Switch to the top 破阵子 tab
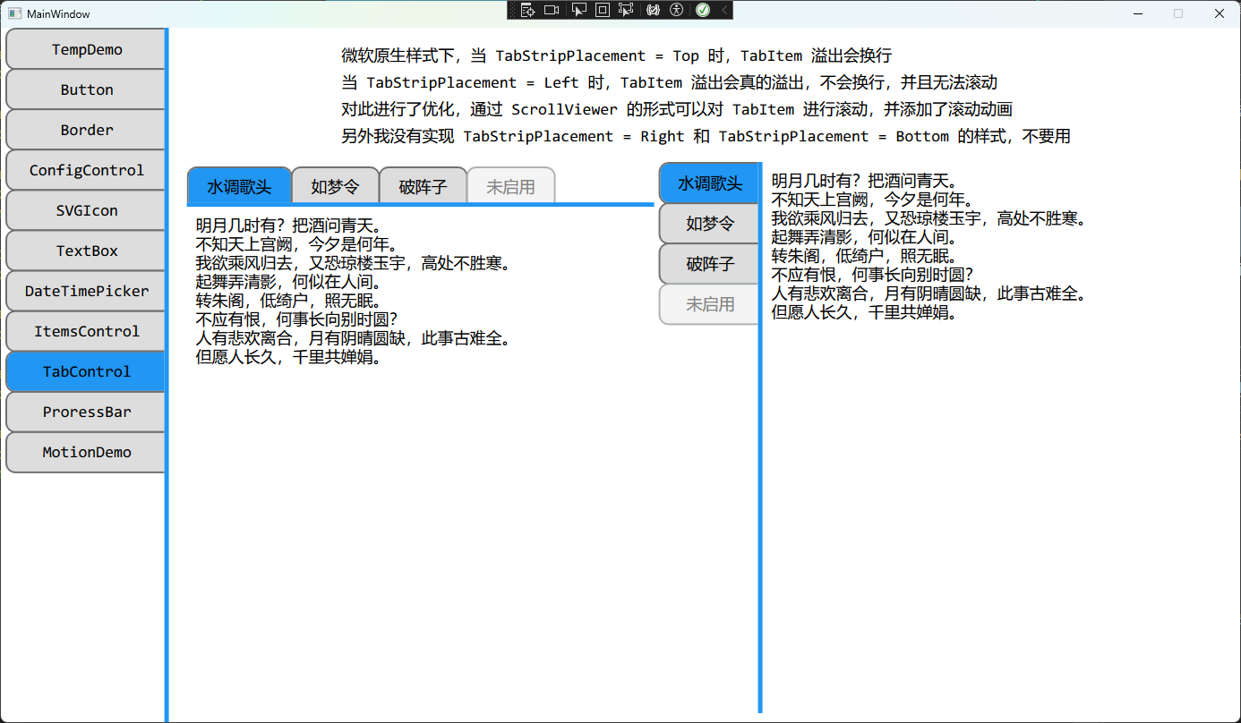This screenshot has width=1241, height=723. tap(423, 186)
